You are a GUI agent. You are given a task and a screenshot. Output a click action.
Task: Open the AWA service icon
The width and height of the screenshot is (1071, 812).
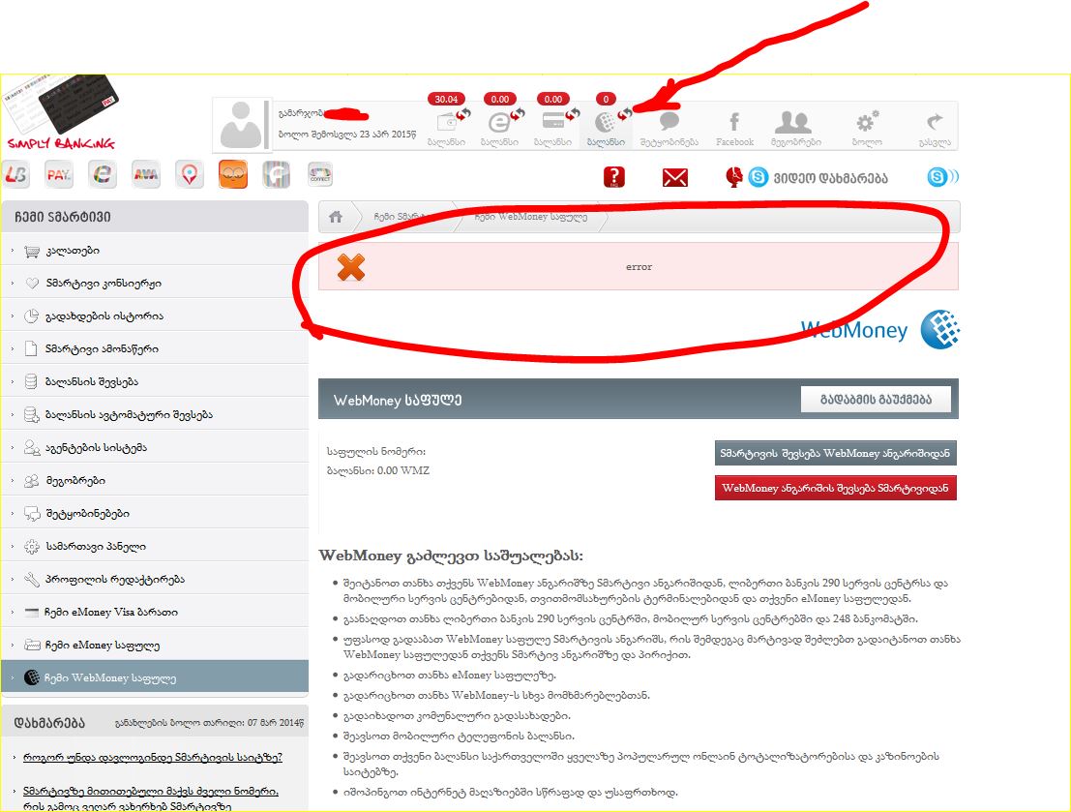[x=145, y=175]
